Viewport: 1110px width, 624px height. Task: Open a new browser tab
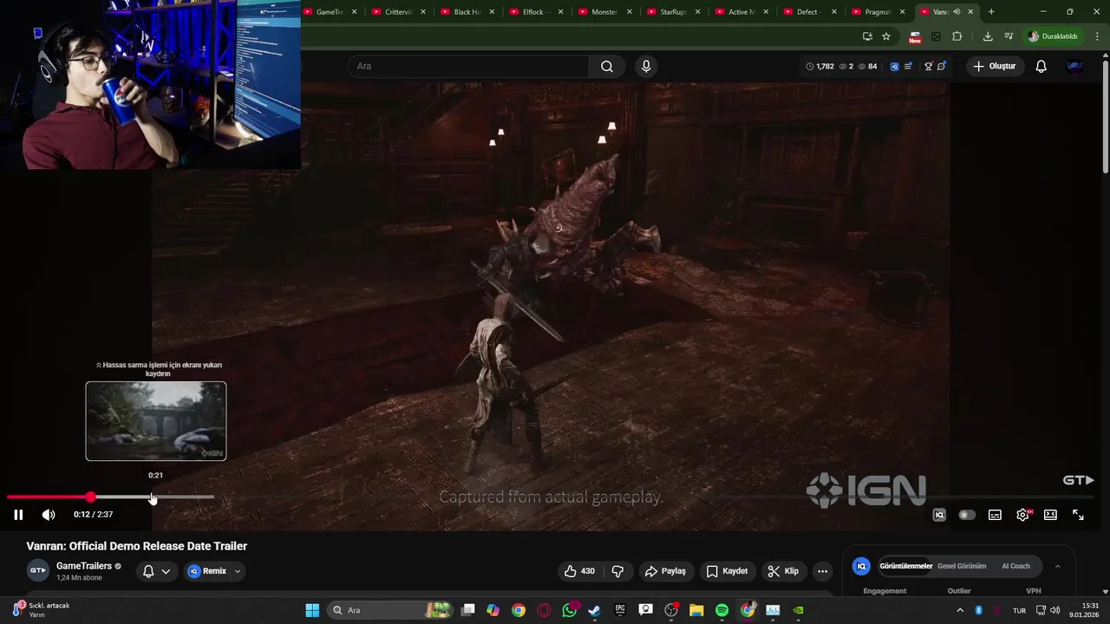point(991,12)
